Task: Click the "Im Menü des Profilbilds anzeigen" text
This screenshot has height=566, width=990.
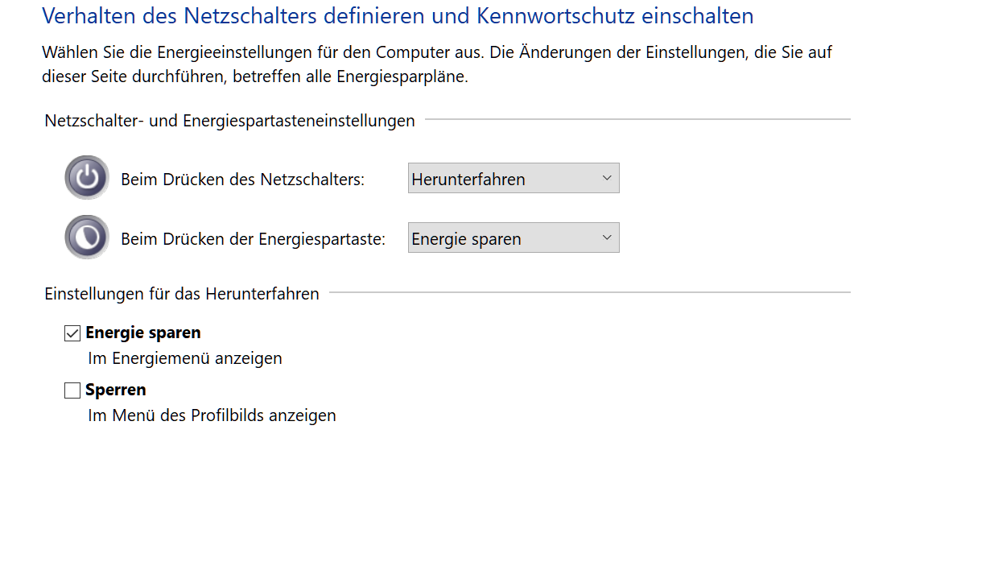Action: pyautogui.click(x=212, y=415)
